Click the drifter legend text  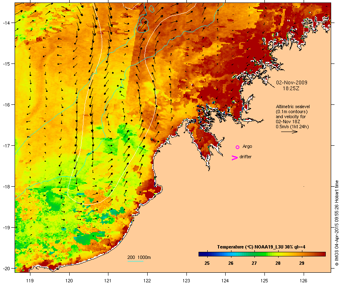tap(245, 157)
